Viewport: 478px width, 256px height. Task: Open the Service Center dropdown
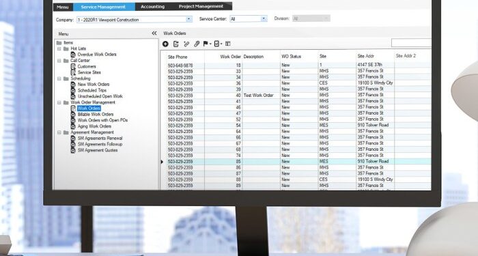pyautogui.click(x=264, y=19)
